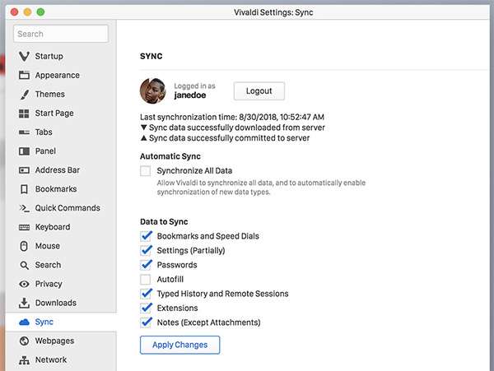Click the Logout button
Screen dimensions: 494x371
point(259,90)
